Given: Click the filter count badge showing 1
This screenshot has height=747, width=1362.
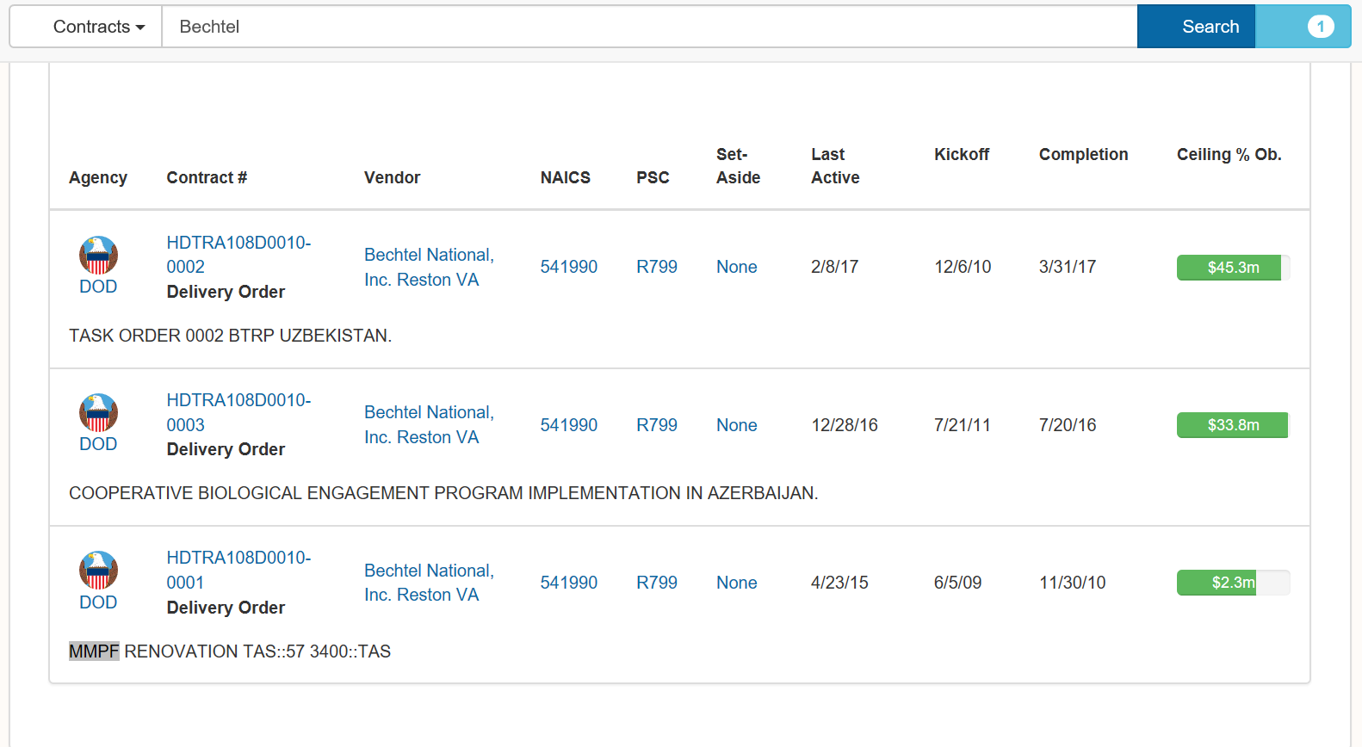Looking at the screenshot, I should tap(1319, 27).
